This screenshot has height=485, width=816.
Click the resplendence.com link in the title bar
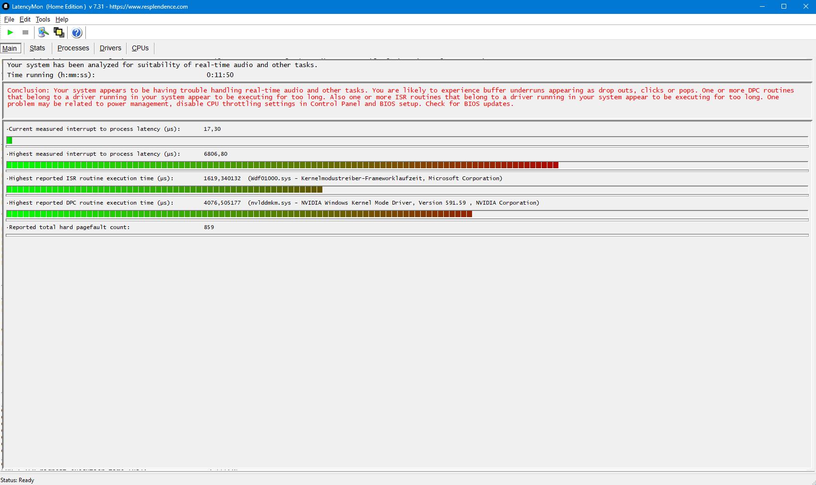149,7
